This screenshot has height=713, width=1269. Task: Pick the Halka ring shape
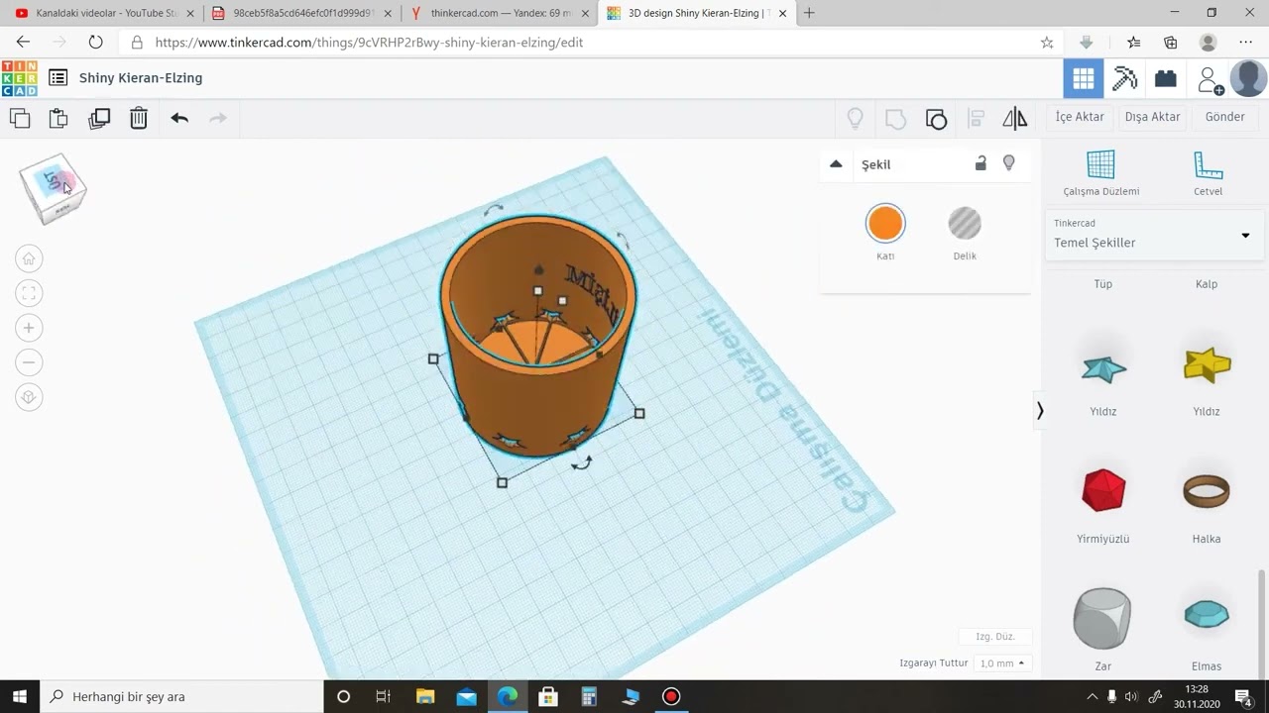(x=1207, y=491)
